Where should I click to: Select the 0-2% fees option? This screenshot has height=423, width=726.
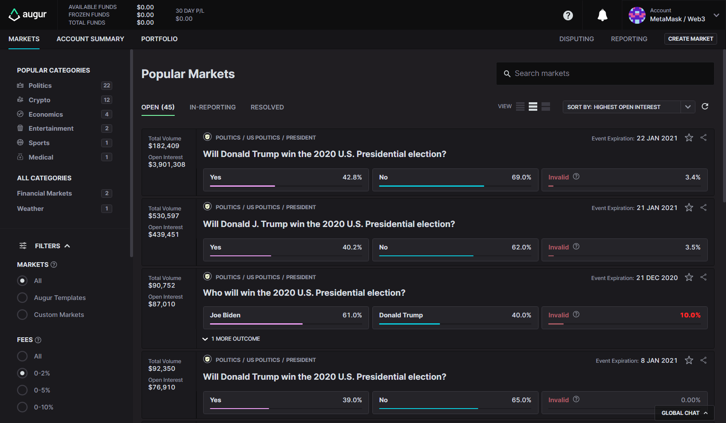23,373
